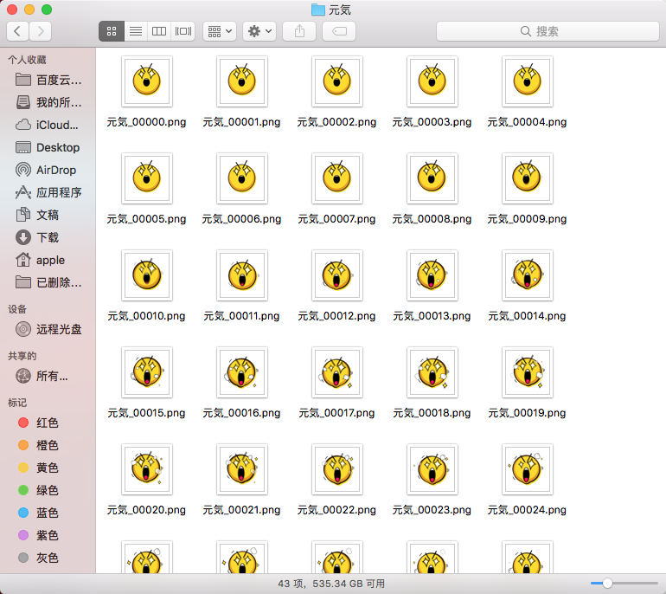Image resolution: width=666 pixels, height=594 pixels.
Task: Switch to icon view mode
Action: 111,31
